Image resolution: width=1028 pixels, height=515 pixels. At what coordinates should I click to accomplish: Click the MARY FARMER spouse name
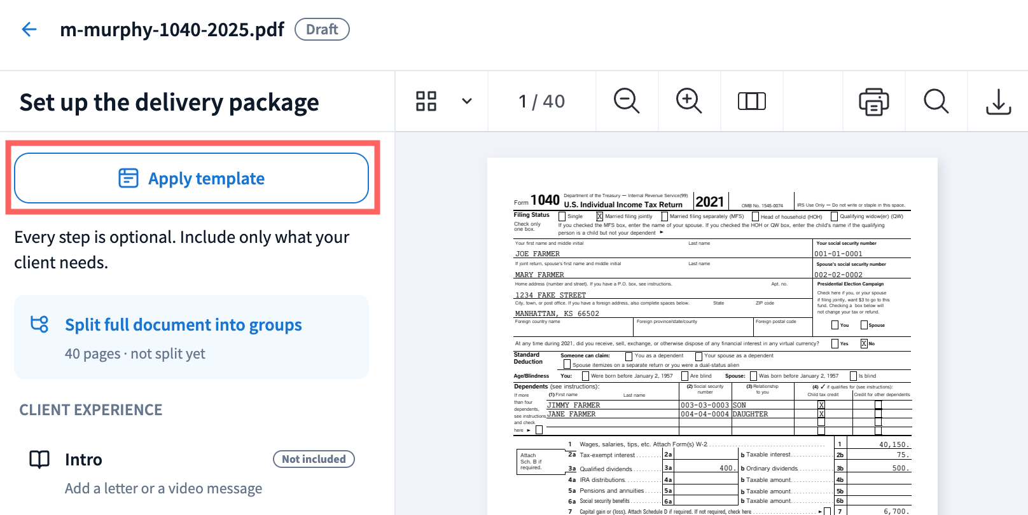point(539,275)
